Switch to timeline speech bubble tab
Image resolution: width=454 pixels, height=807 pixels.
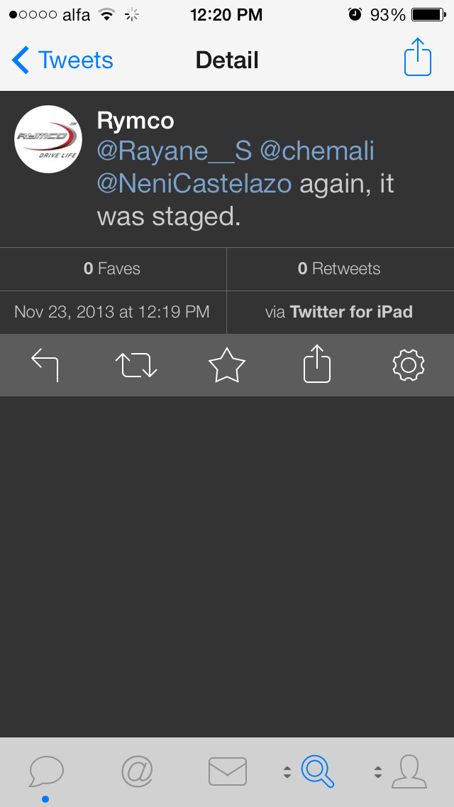[x=46, y=771]
